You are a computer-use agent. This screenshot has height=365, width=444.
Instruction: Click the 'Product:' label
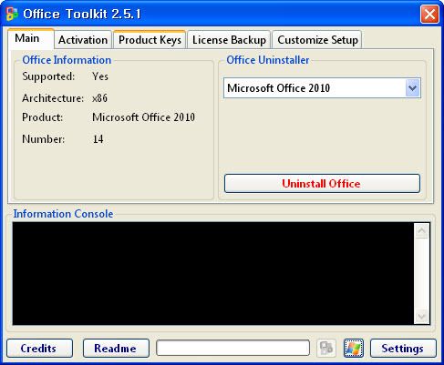[42, 117]
